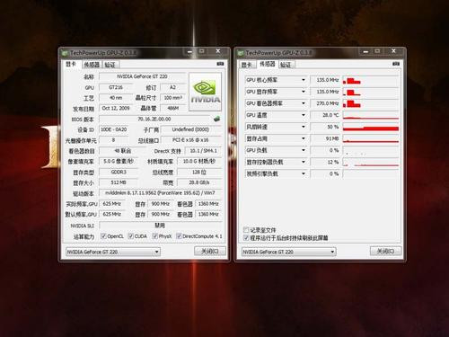
Task: Toggle the PhysX checkbox
Action: coord(154,236)
